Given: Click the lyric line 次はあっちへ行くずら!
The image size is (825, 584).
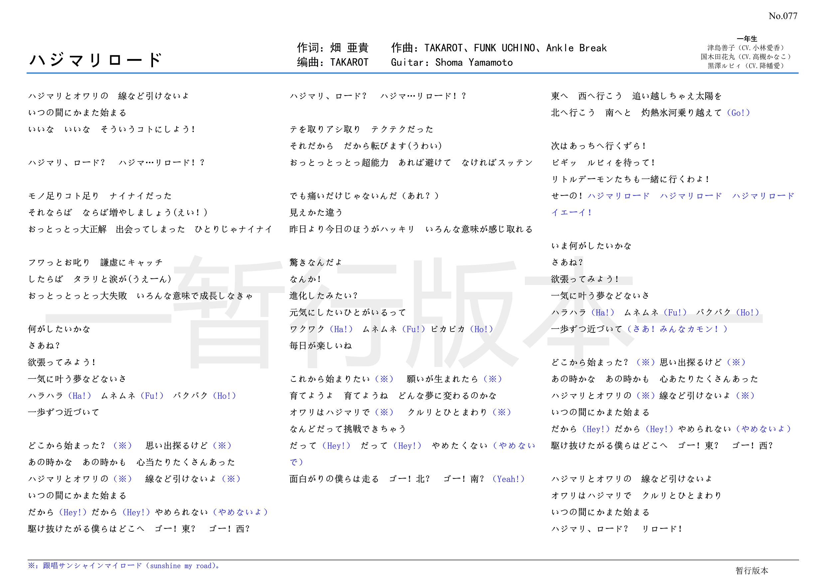Looking at the screenshot, I should [x=599, y=146].
